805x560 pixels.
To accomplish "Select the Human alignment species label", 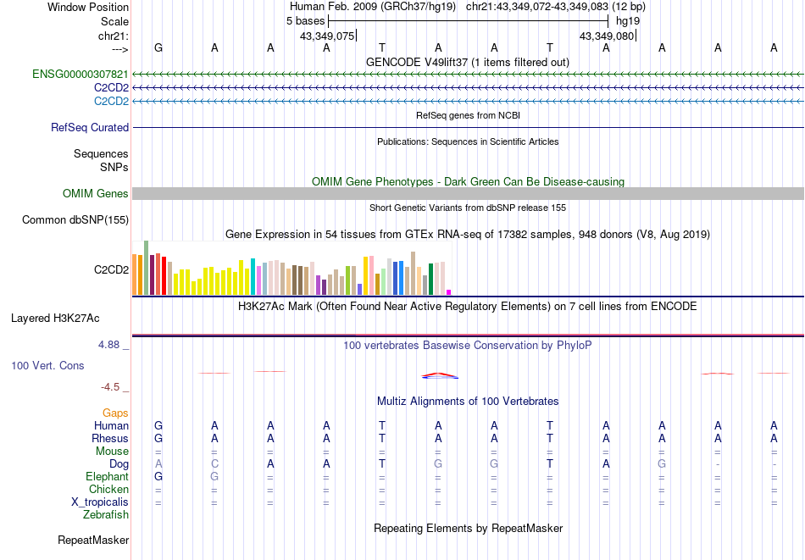I will point(111,425).
